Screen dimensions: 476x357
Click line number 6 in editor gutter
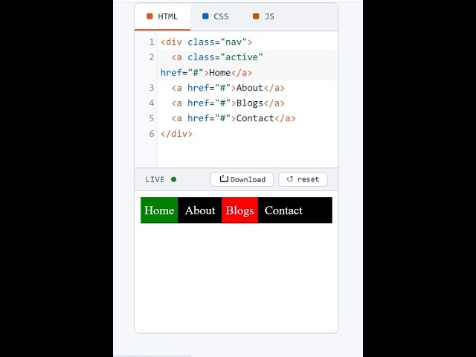tap(152, 134)
